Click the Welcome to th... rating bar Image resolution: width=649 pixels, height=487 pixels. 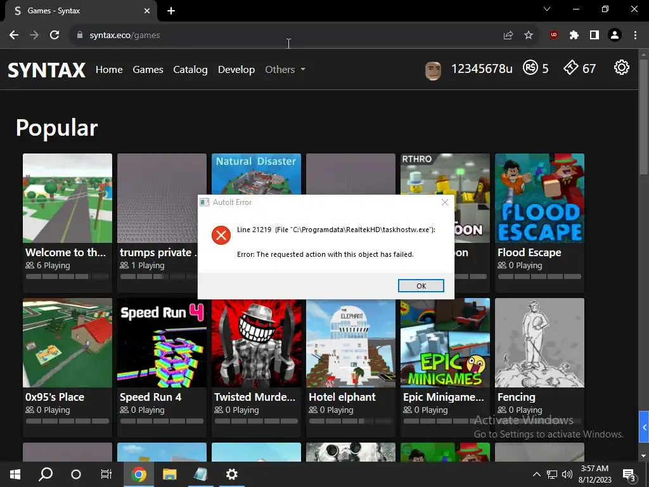[67, 276]
